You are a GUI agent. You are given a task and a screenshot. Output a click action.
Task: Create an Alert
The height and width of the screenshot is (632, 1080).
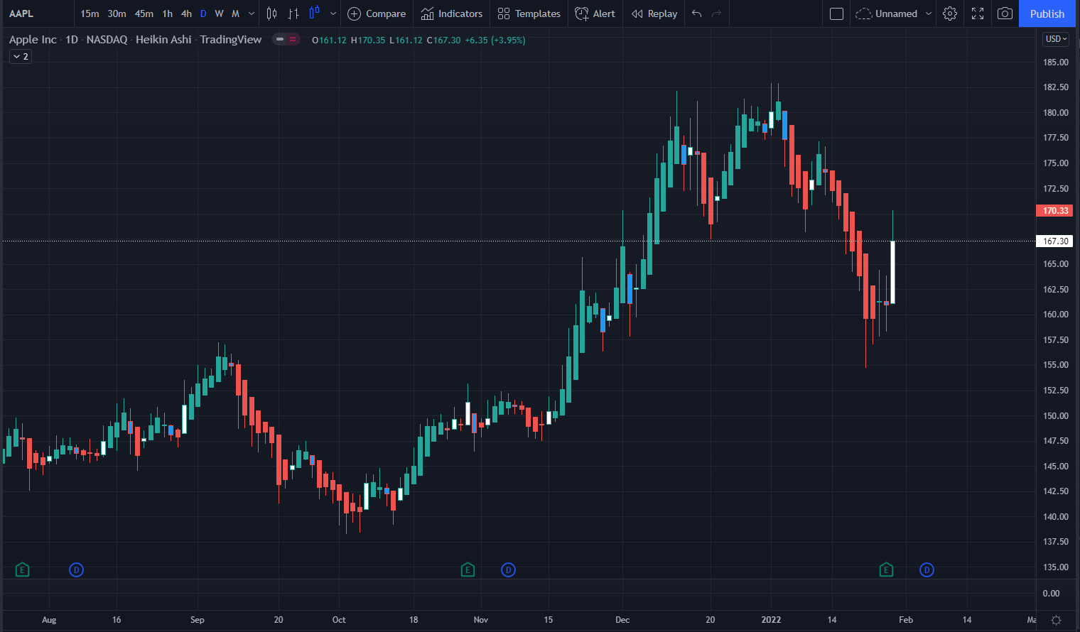coord(595,13)
